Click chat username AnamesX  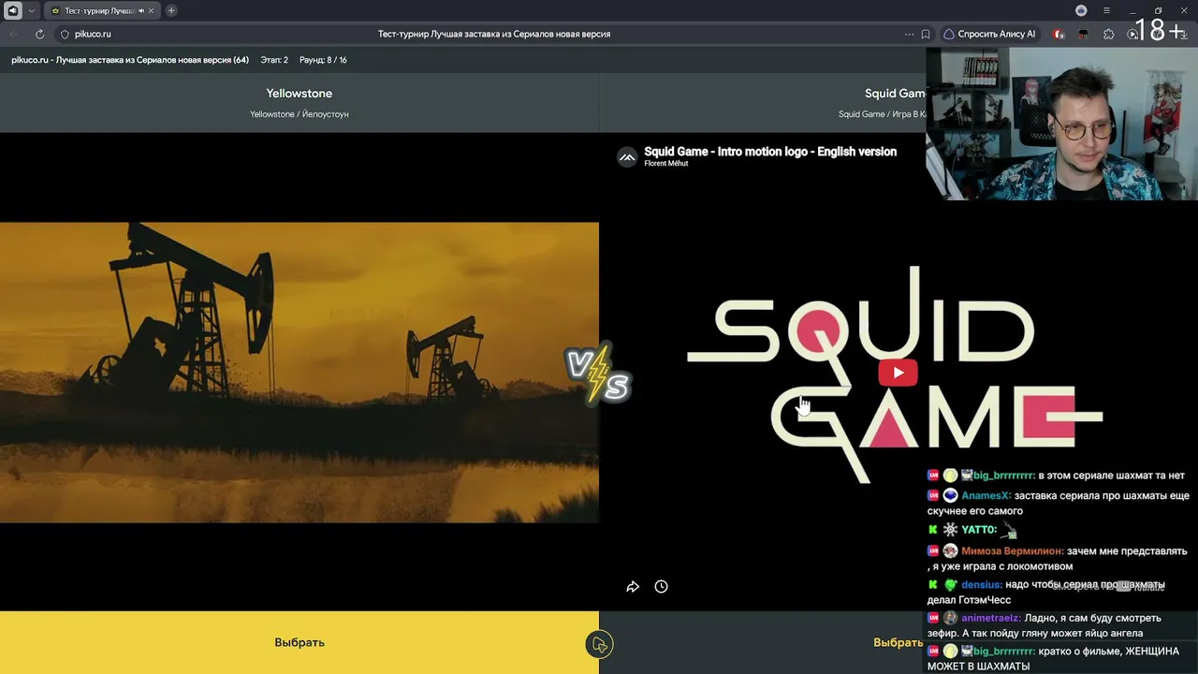click(x=986, y=495)
